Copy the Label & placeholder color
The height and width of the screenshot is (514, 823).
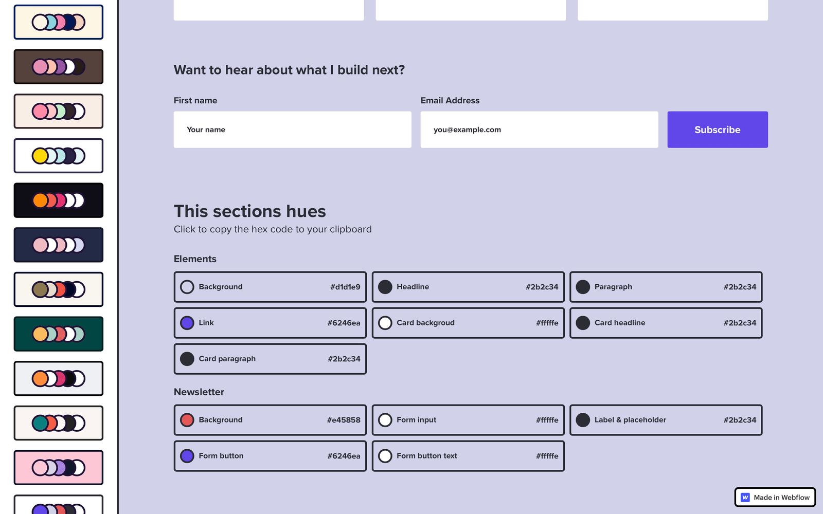pyautogui.click(x=666, y=420)
